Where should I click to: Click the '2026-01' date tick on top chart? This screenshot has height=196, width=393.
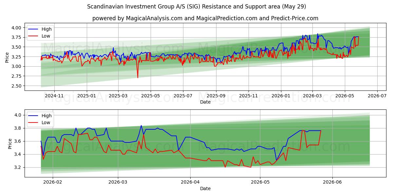tap(281, 96)
